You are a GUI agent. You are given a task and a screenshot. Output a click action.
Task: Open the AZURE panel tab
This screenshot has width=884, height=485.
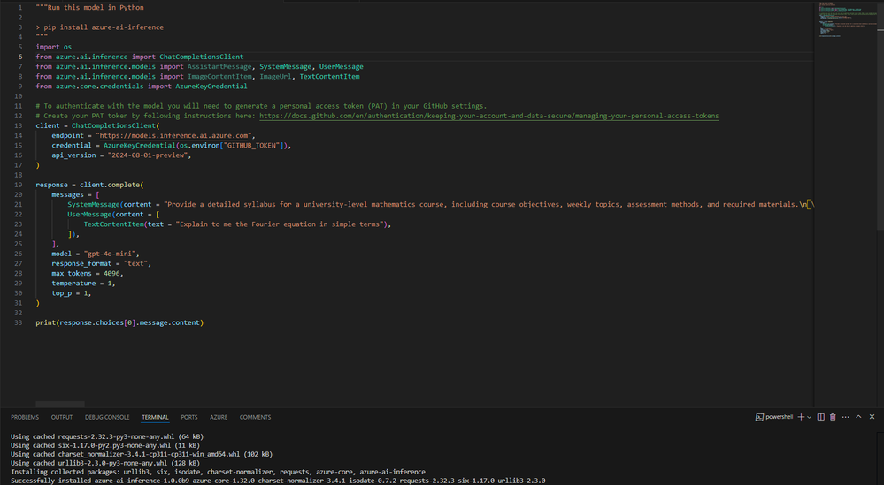click(x=219, y=418)
